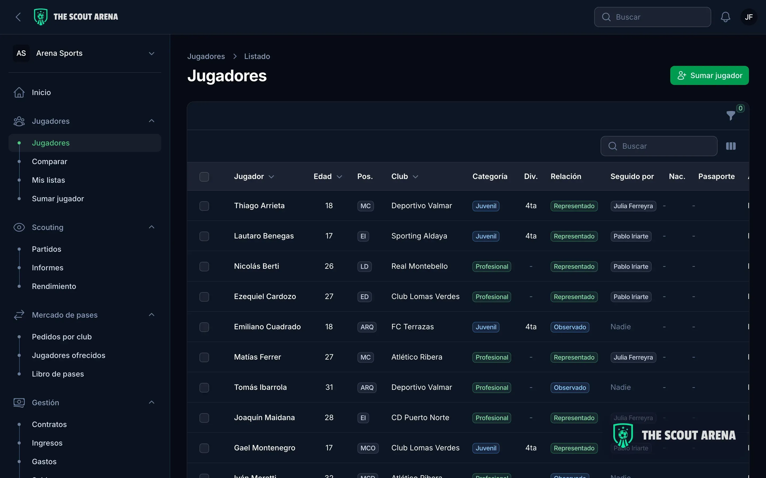The image size is (766, 478).
Task: Click Observado badge in Tomás Ibarrola row
Action: point(570,388)
